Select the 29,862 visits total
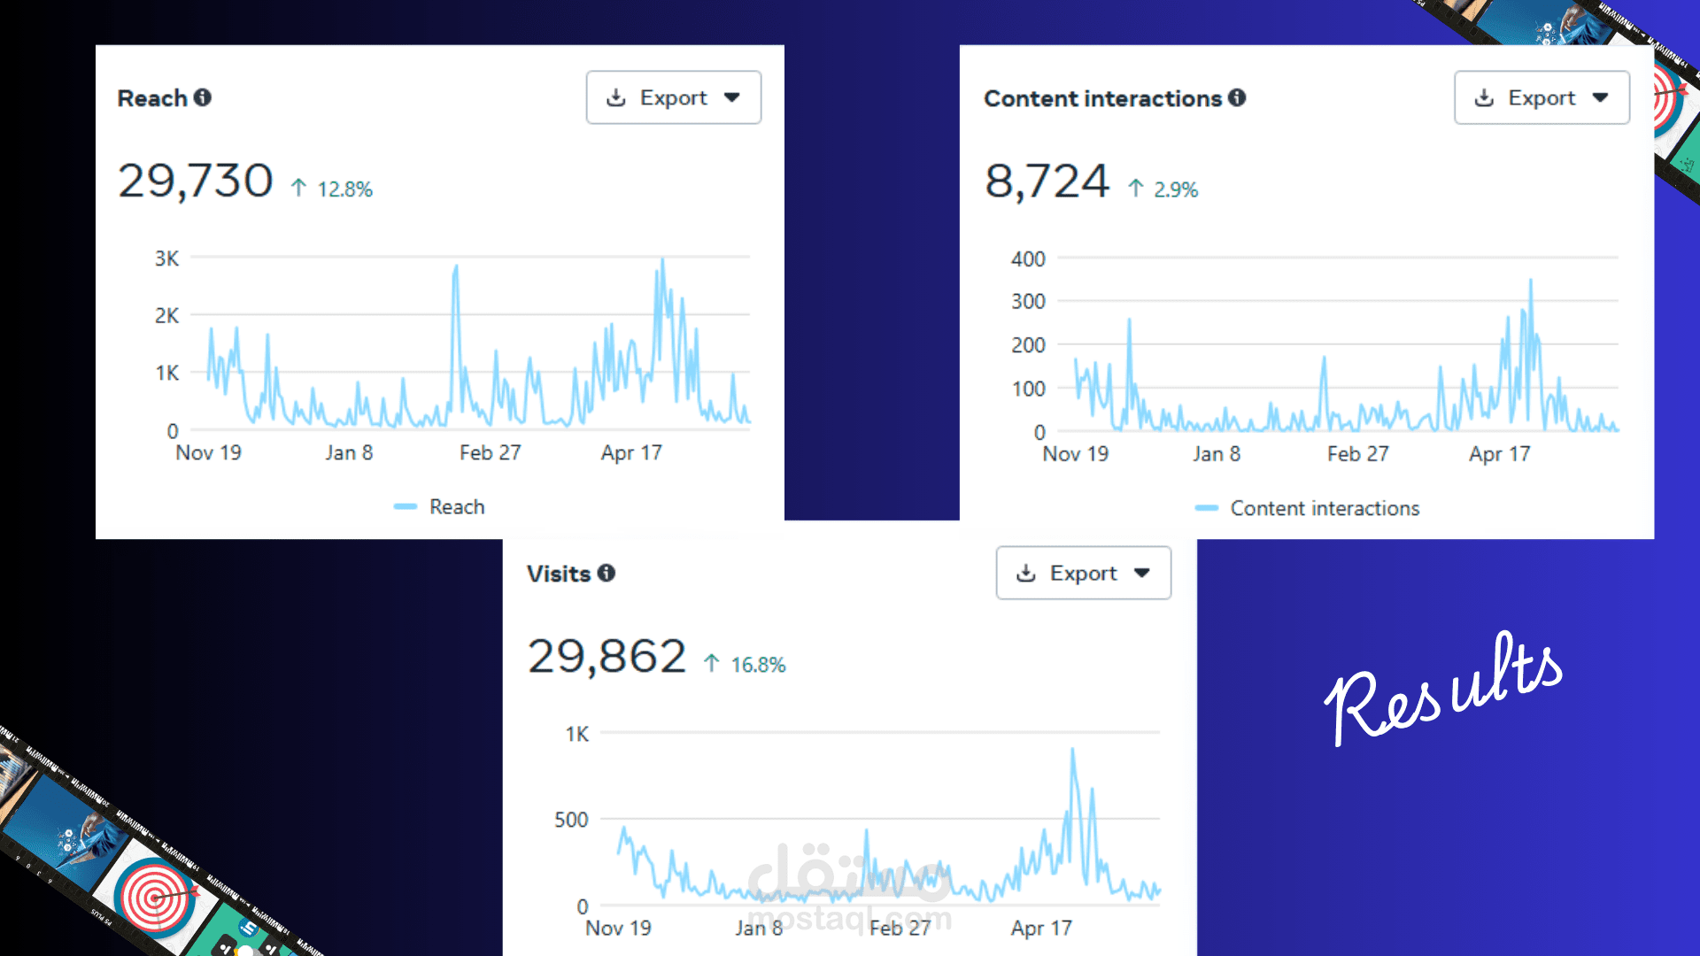Viewport: 1700px width, 956px height. point(607,656)
